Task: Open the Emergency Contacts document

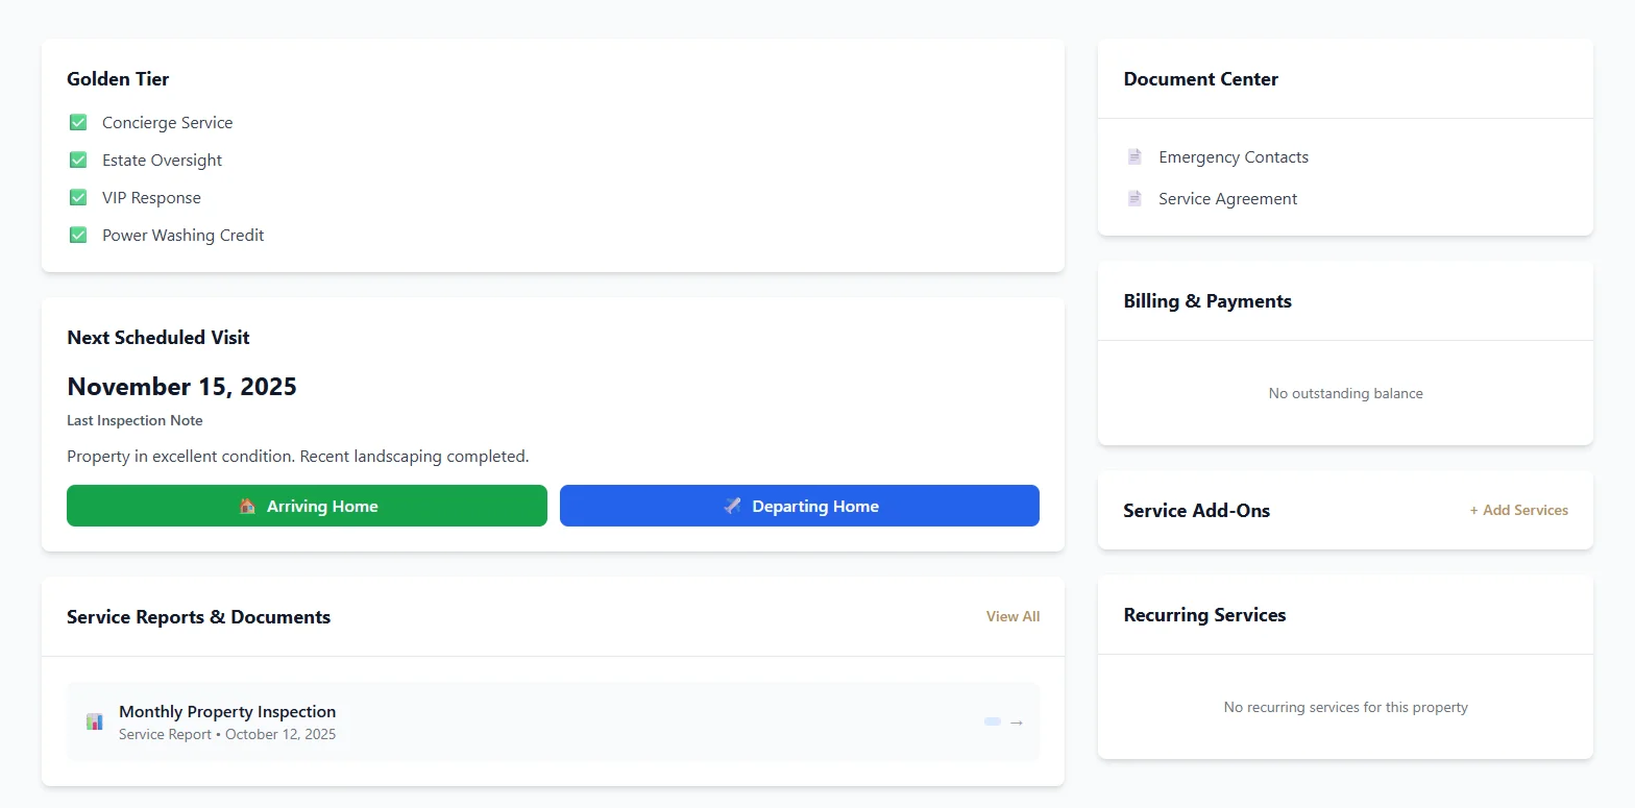Action: [x=1233, y=157]
